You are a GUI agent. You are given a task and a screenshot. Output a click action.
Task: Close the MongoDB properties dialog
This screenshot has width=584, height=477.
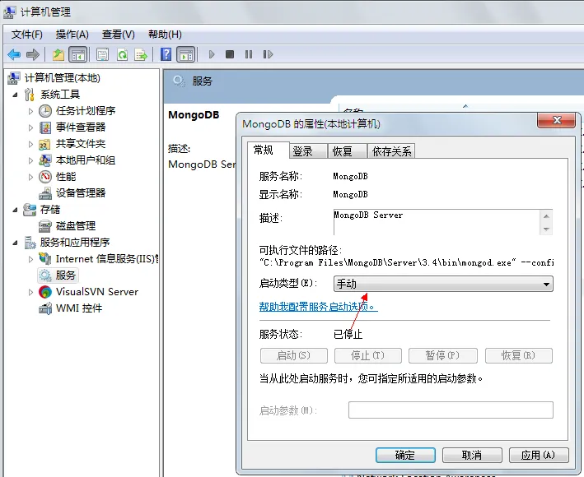click(x=557, y=120)
